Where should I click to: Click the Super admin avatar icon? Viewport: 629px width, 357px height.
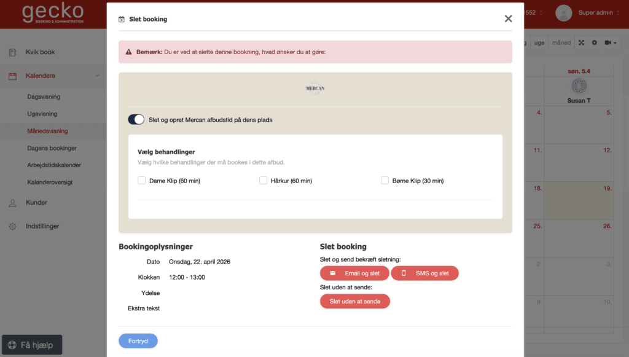pyautogui.click(x=563, y=13)
